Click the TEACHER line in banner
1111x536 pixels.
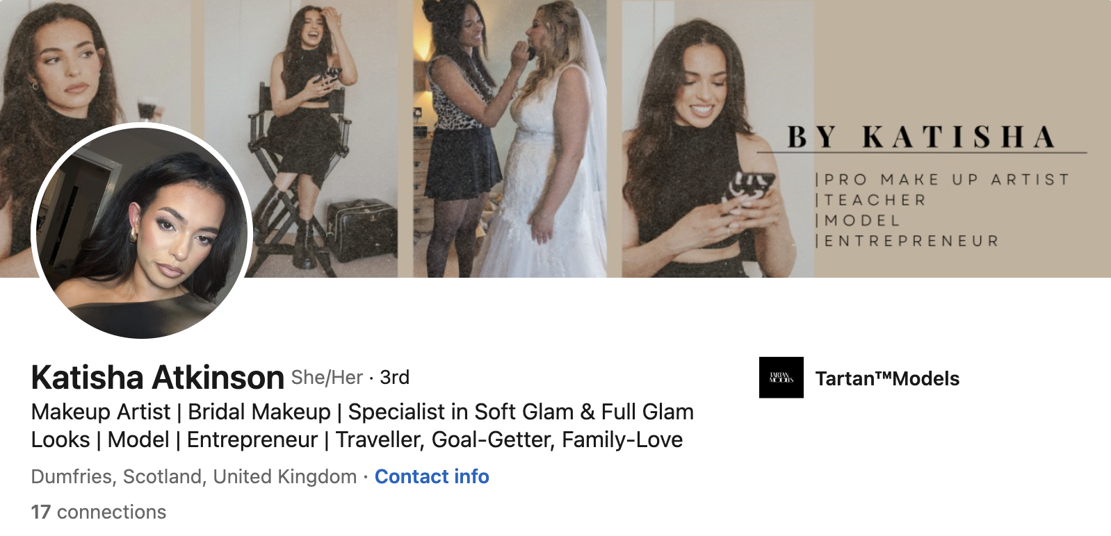pos(871,200)
